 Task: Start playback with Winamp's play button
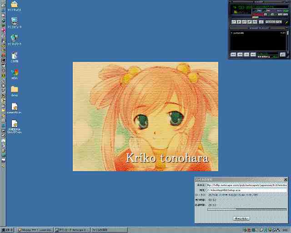239,22
